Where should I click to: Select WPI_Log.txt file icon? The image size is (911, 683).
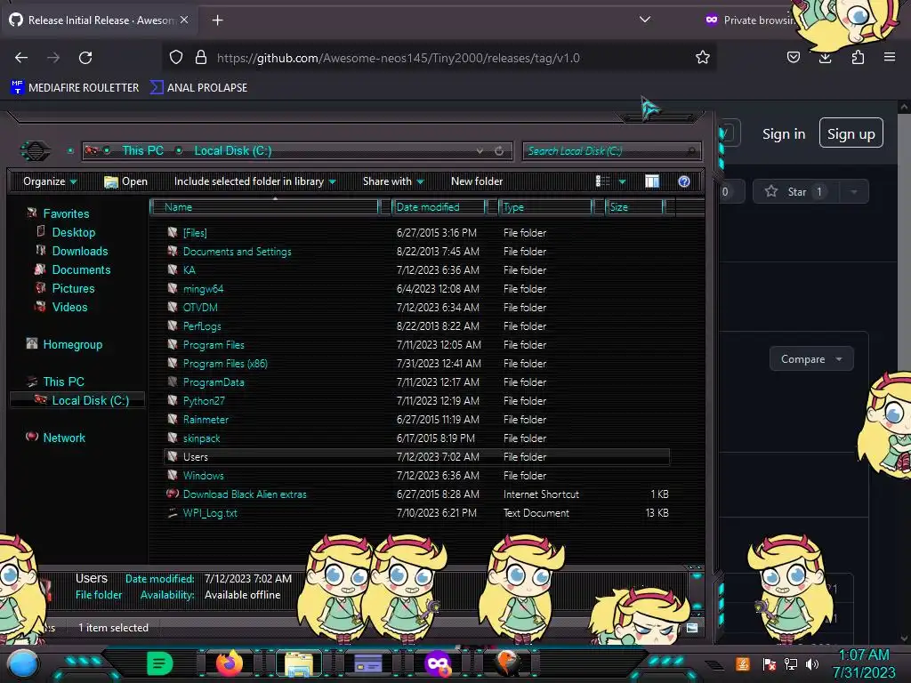pos(172,512)
